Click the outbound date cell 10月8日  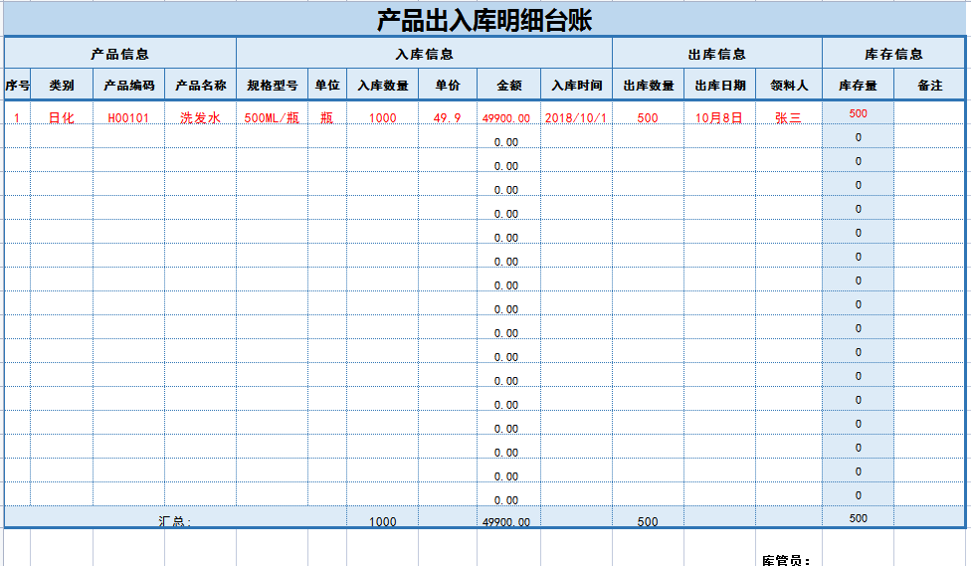(x=719, y=112)
